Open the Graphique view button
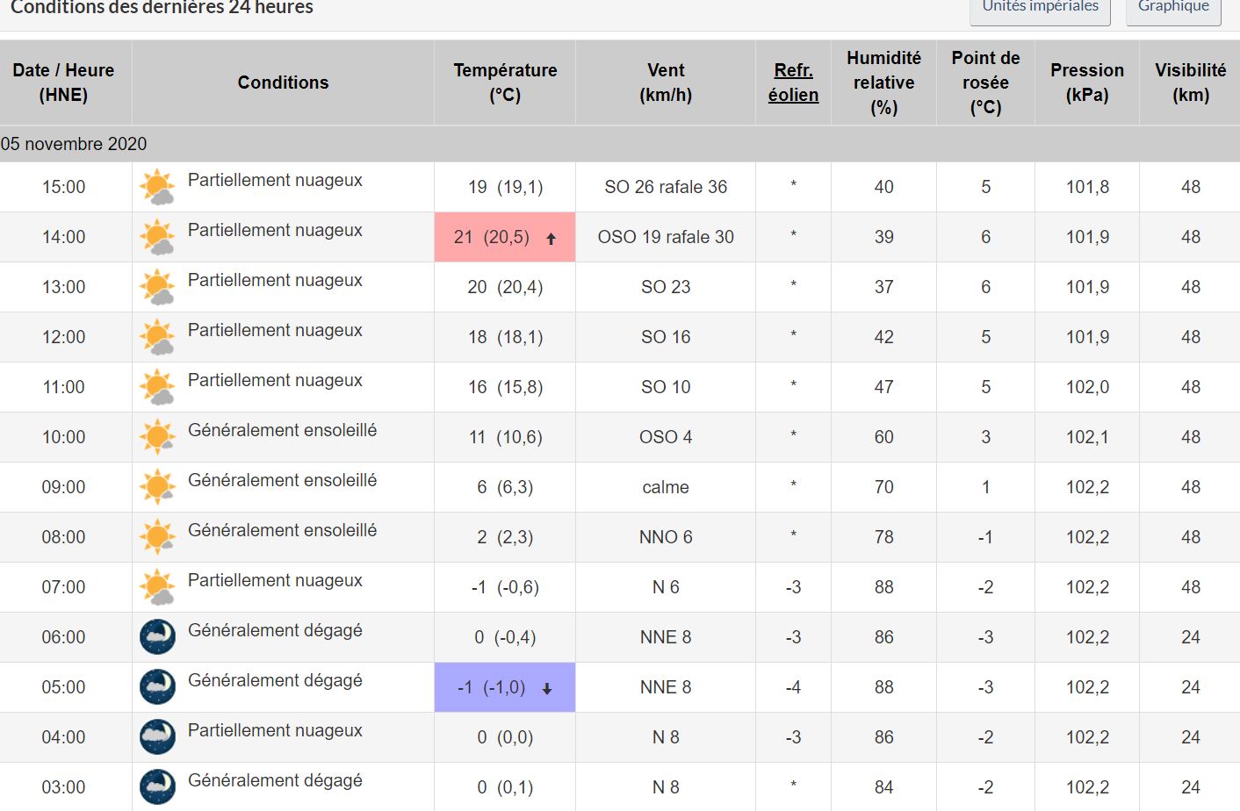Screen dimensions: 1240x811 pyautogui.click(x=1173, y=8)
